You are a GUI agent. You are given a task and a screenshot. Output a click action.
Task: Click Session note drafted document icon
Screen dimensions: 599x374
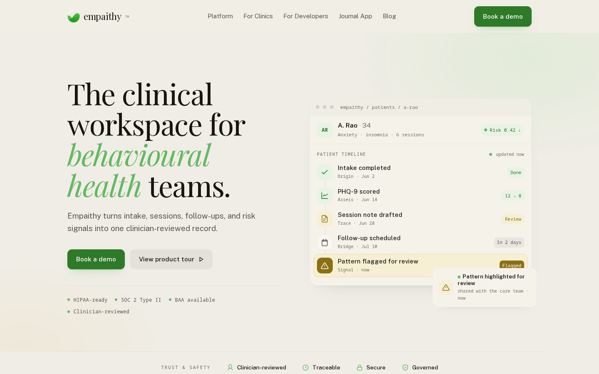[324, 219]
